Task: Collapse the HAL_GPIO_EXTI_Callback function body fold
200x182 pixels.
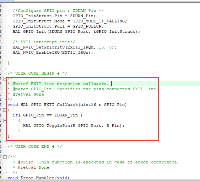Action: [5, 110]
